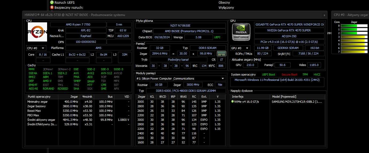Click the Core 3 clock bar

[354, 37]
